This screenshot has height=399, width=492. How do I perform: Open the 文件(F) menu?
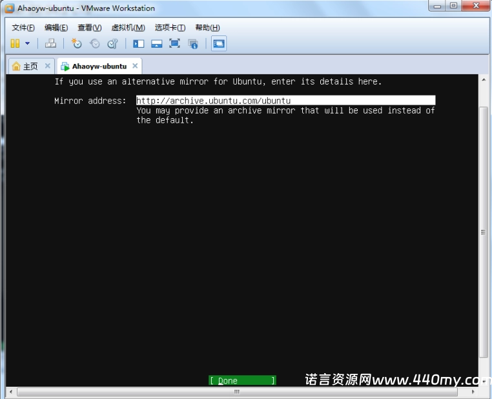[23, 28]
